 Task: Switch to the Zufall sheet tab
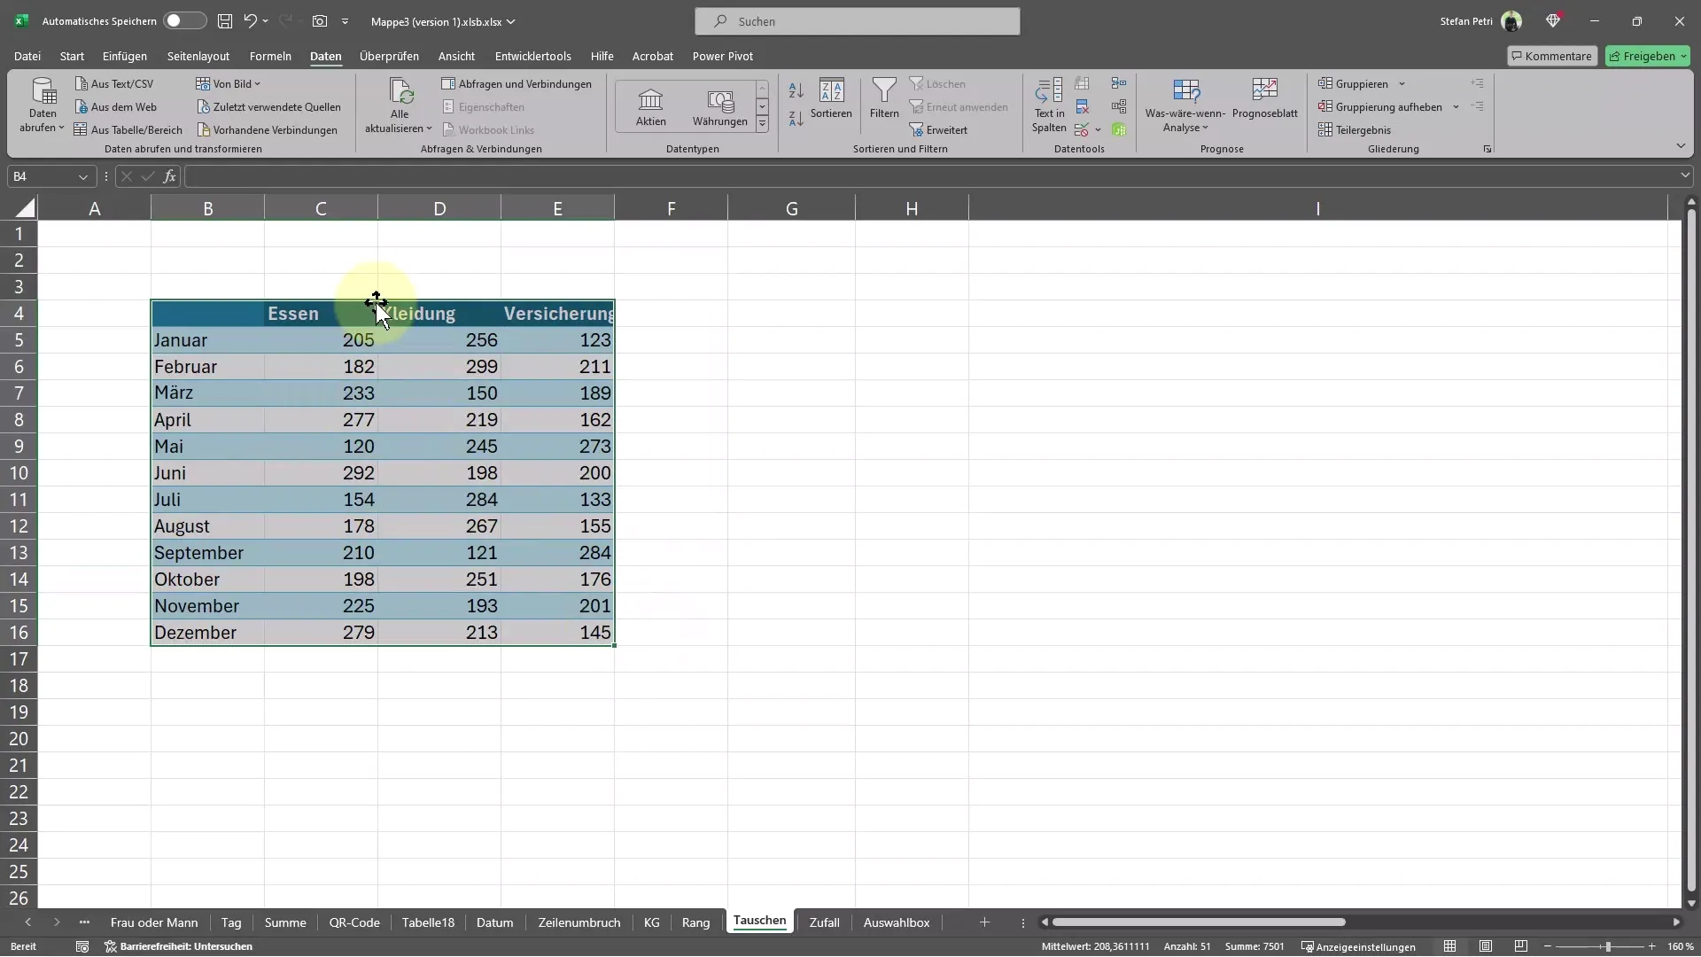click(x=824, y=922)
